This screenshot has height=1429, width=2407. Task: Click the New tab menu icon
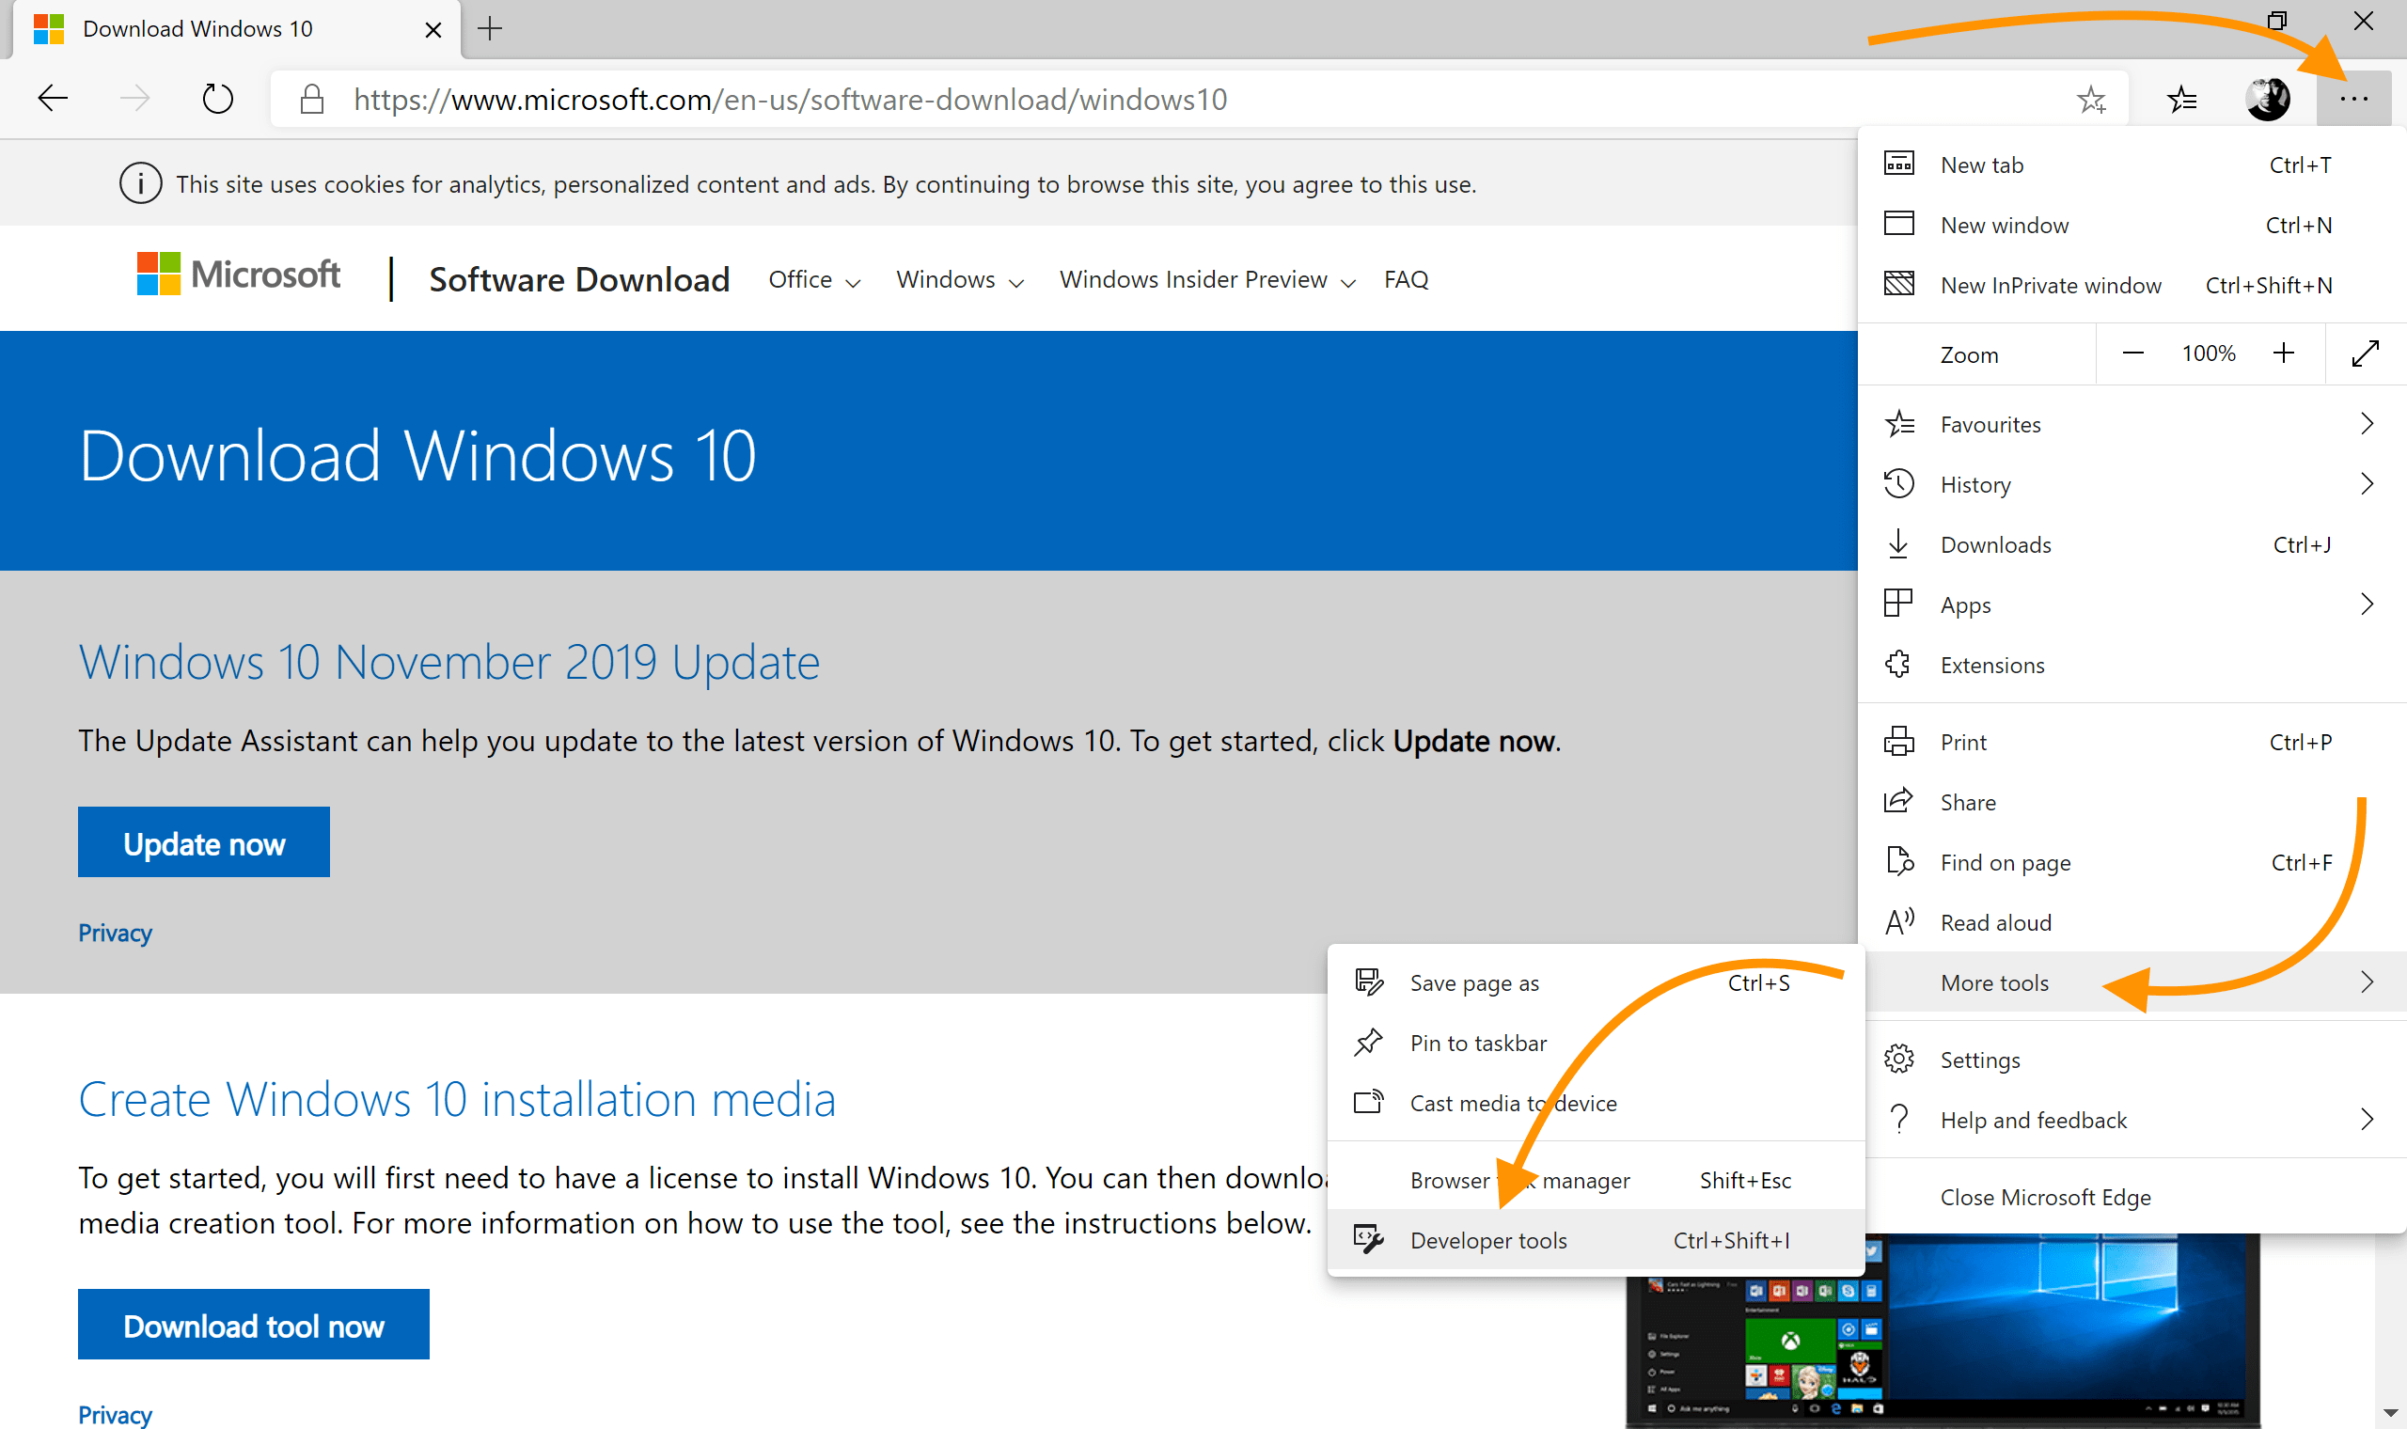pos(1898,164)
